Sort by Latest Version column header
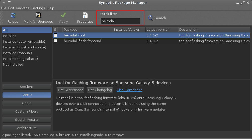The image size is (252, 139). (161, 30)
